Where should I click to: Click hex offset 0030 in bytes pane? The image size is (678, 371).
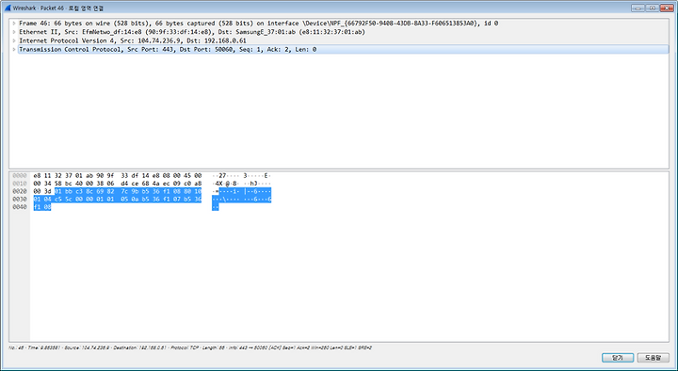click(x=20, y=199)
